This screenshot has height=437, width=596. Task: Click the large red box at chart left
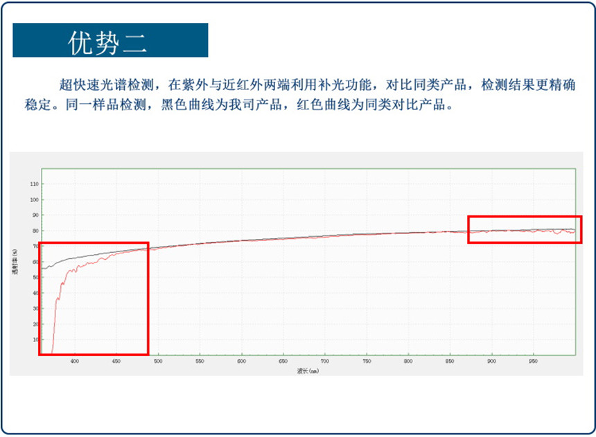pos(95,298)
